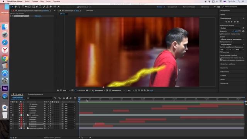Select the Pen tool
This screenshot has height=139, width=247.
click(x=37, y=7)
